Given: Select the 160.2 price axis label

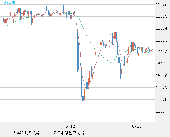Looking at the screenshot, I should pos(161,52).
